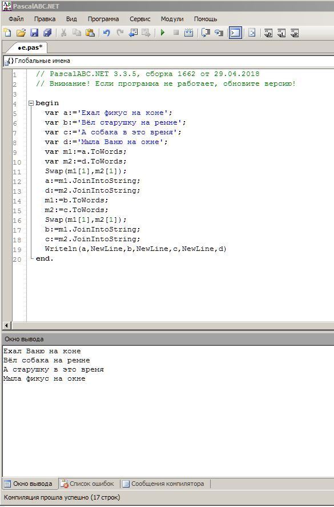Open the Программа menu
This screenshot has height=507, width=334.
click(x=103, y=19)
